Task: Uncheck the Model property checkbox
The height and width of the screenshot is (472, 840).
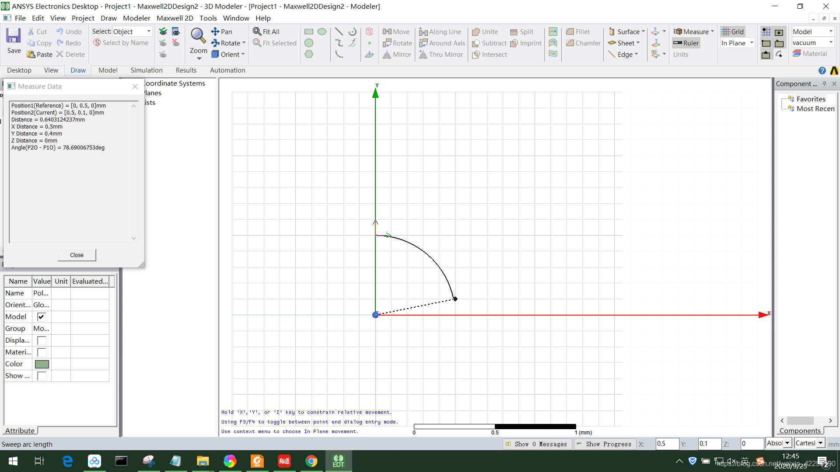Action: click(42, 317)
